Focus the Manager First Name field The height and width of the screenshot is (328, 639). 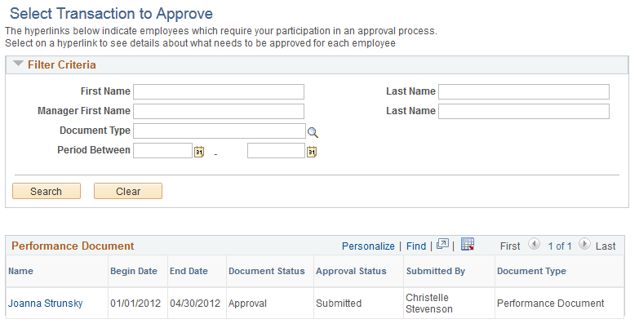pos(219,111)
